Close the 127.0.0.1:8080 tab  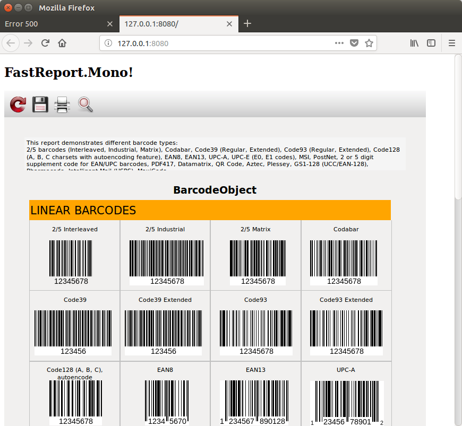tap(229, 24)
